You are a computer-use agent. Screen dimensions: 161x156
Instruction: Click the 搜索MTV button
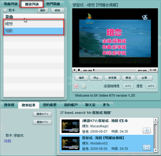42,114
